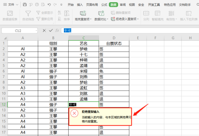Click 全部显示 filter button
This screenshot has width=199, height=136.
45,13
